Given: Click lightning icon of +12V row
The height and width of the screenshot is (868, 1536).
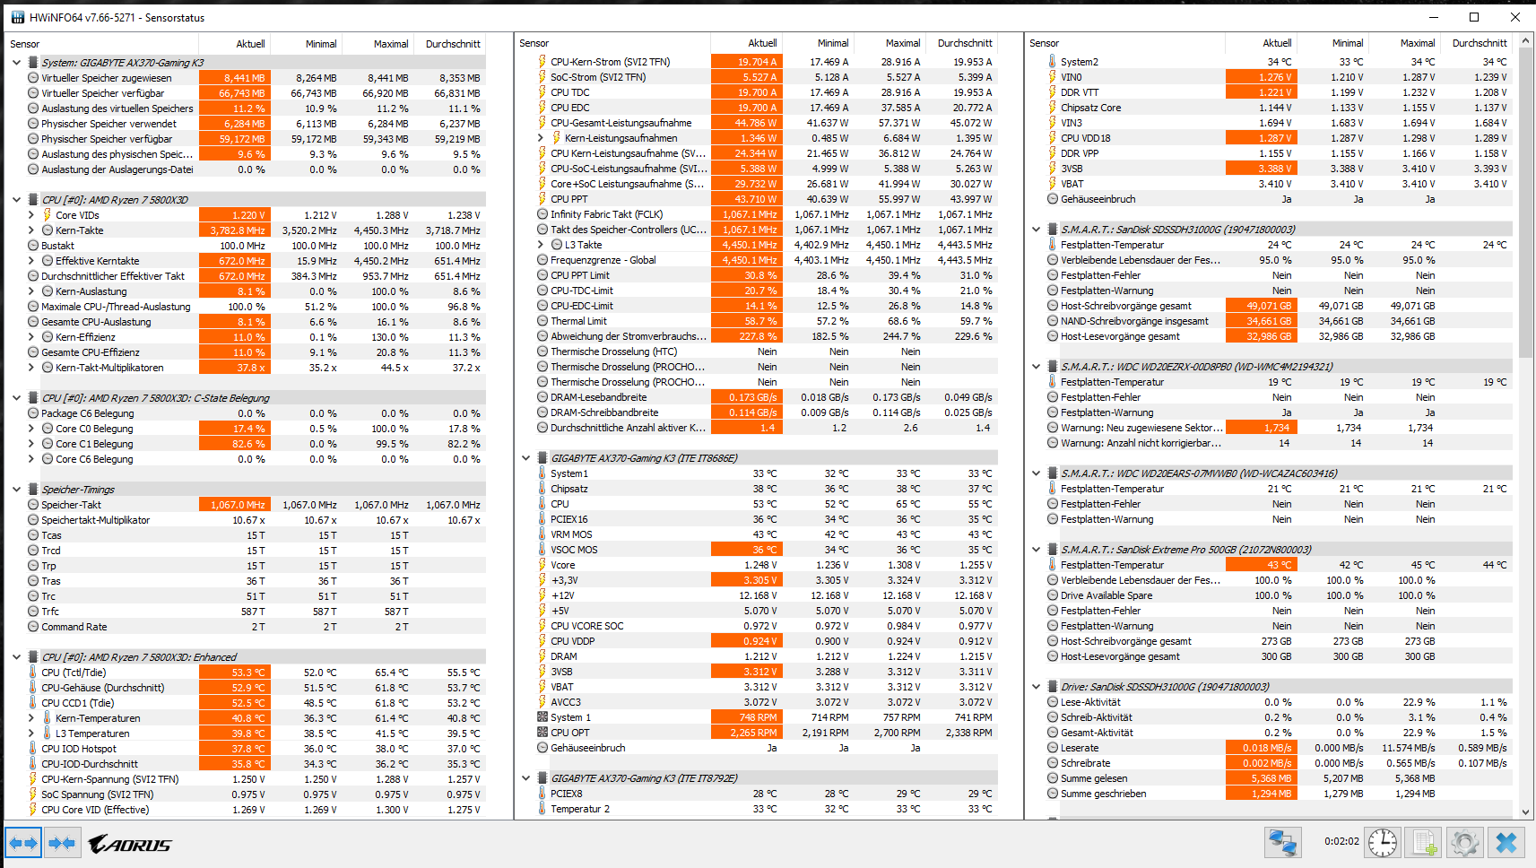Looking at the screenshot, I should pyautogui.click(x=542, y=595).
